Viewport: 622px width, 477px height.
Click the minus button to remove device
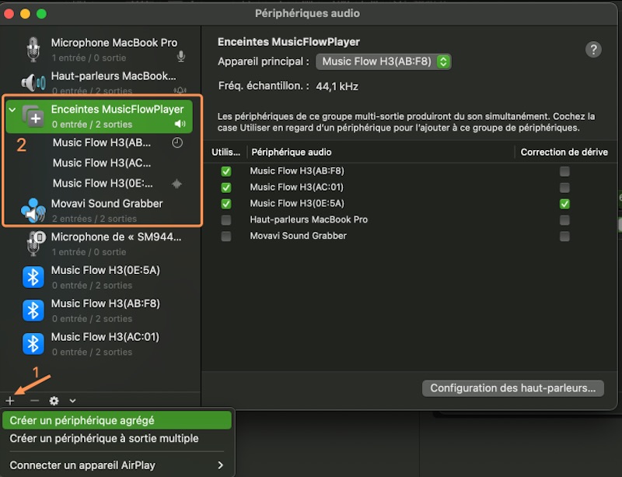(x=34, y=401)
